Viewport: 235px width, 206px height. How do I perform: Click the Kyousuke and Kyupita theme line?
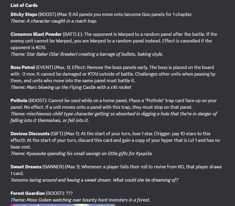pos(81,153)
